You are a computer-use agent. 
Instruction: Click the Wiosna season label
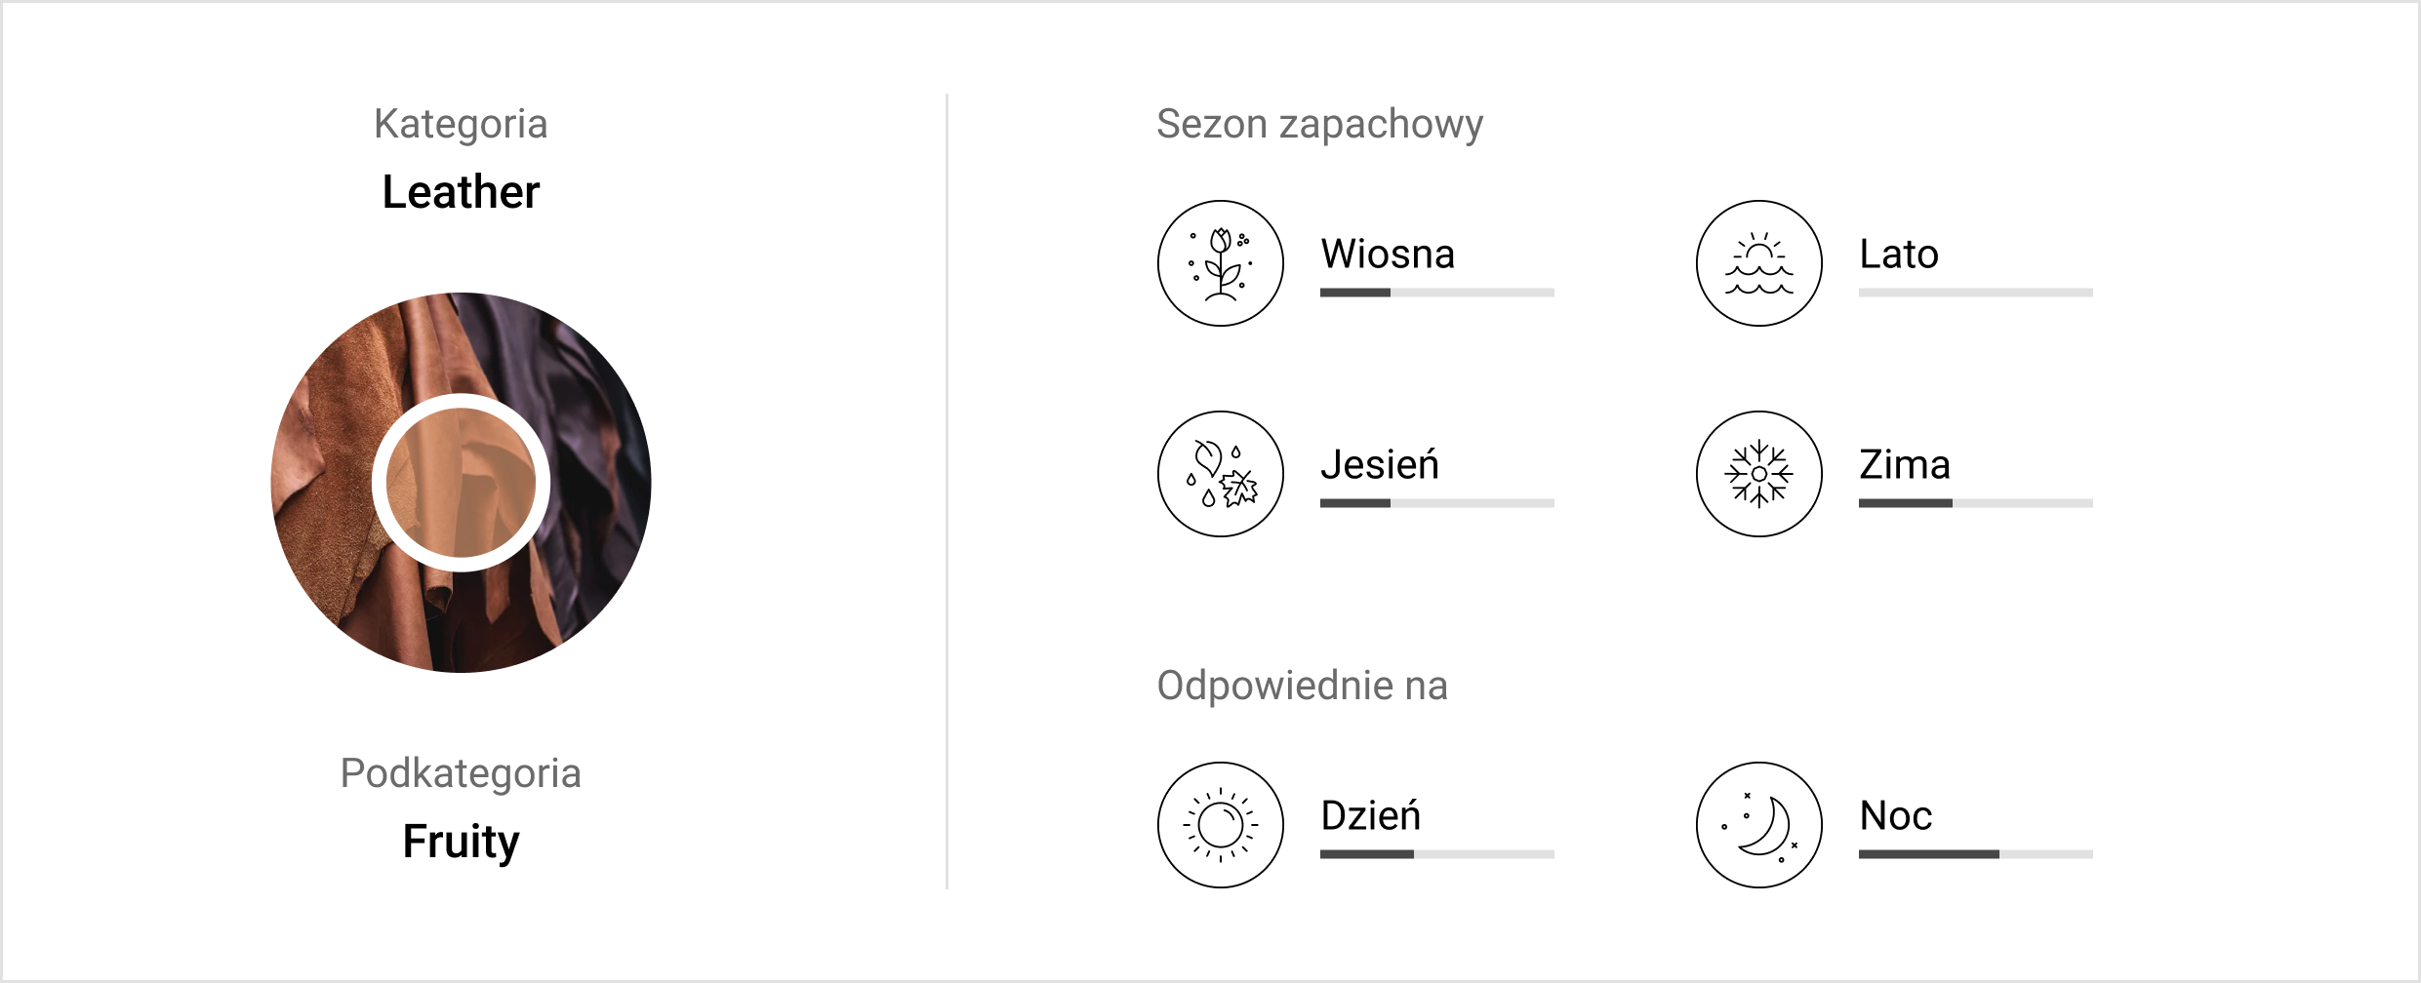coord(1388,254)
